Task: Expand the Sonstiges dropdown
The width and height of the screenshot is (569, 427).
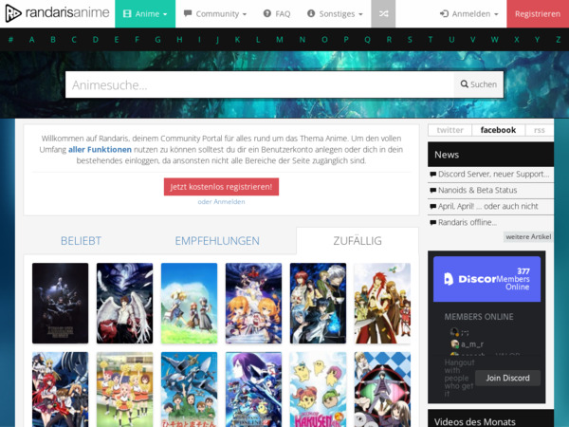Action: click(335, 14)
